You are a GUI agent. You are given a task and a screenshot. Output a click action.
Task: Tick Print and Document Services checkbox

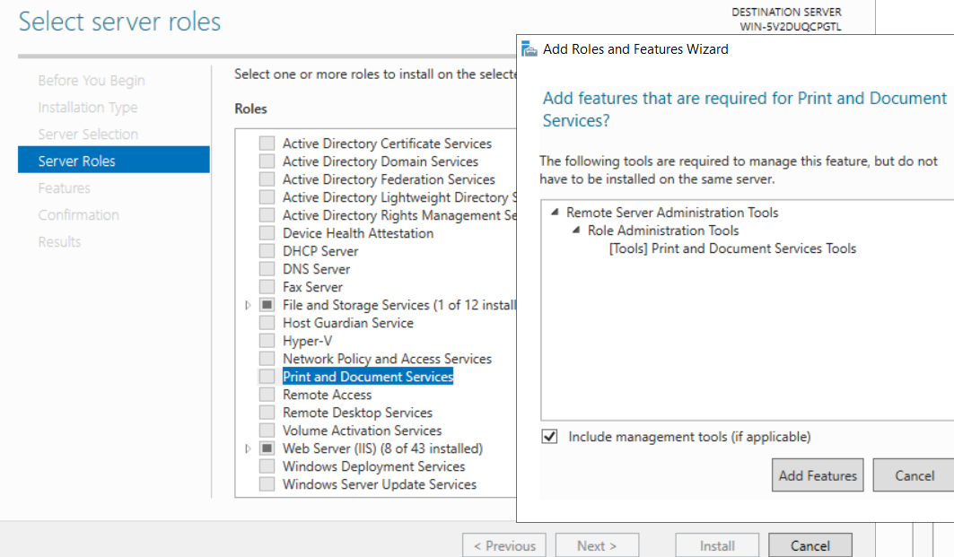pyautogui.click(x=267, y=377)
